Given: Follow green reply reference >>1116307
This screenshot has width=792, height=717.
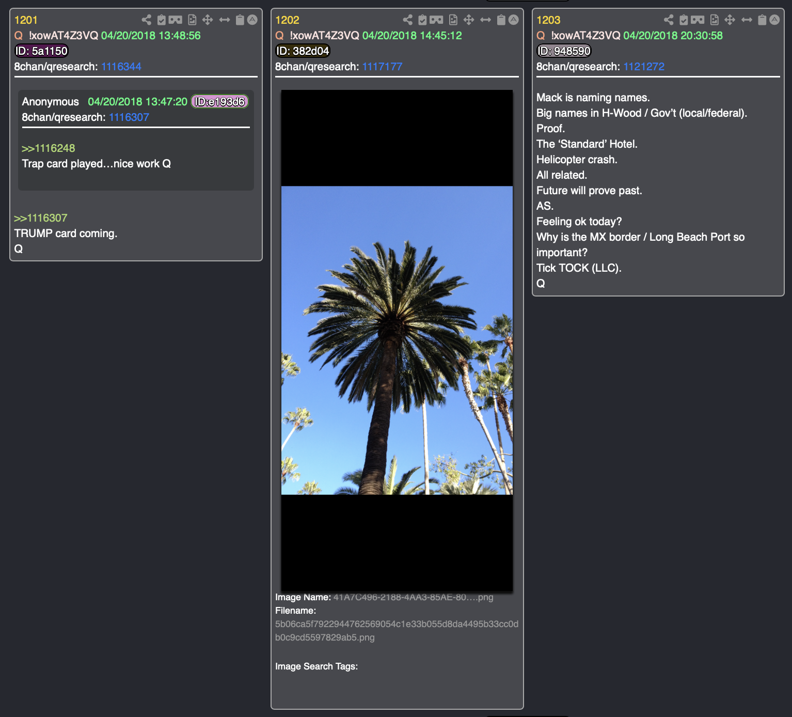Looking at the screenshot, I should tap(41, 218).
